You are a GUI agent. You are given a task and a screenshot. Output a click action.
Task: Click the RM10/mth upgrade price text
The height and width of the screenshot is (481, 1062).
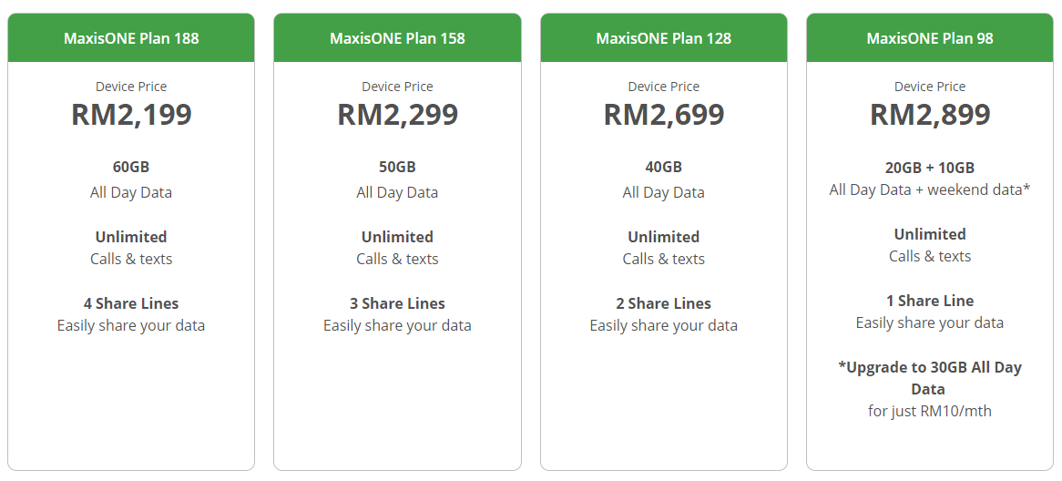click(x=930, y=411)
